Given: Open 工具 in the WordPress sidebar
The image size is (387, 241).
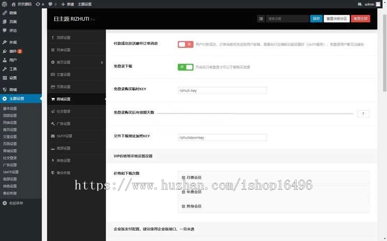Looking at the screenshot, I should point(21,69).
